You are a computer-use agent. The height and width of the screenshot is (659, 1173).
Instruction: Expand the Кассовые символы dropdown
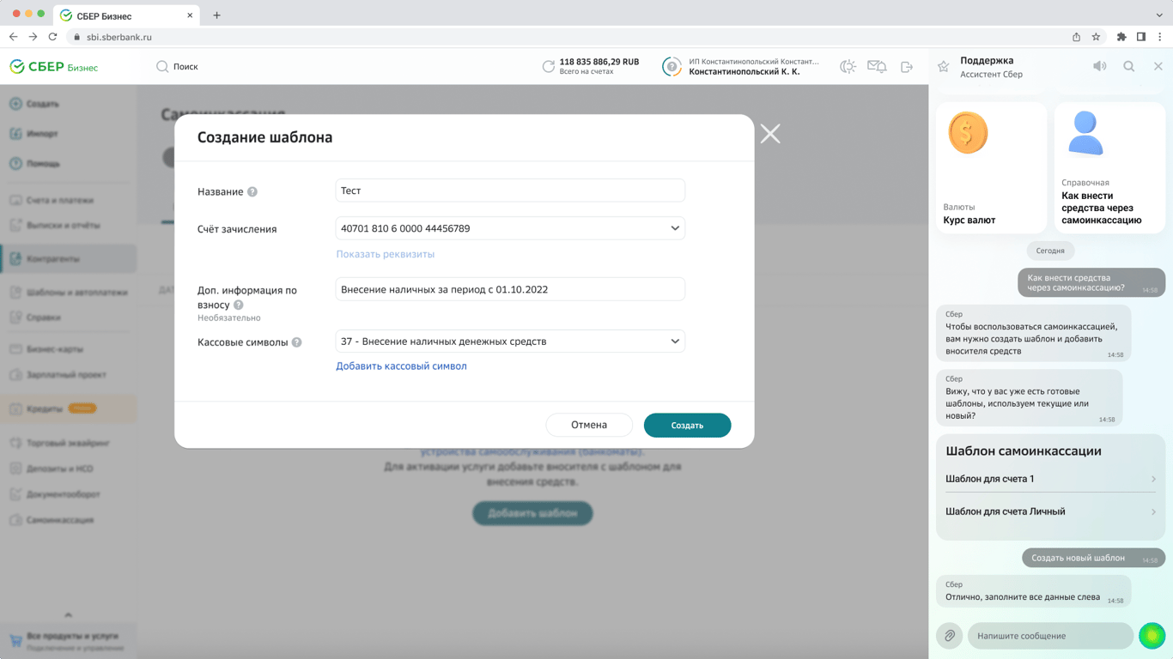(x=510, y=342)
